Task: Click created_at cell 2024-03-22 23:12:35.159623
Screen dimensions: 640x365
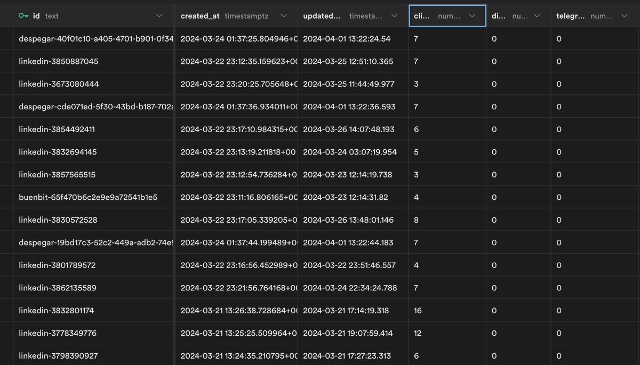Action: click(237, 61)
